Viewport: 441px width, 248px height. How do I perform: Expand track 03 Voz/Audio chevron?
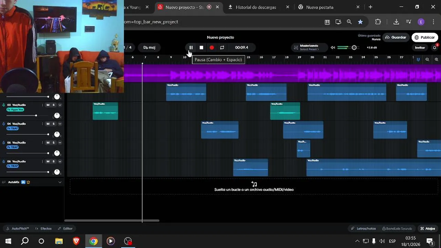coord(60,105)
